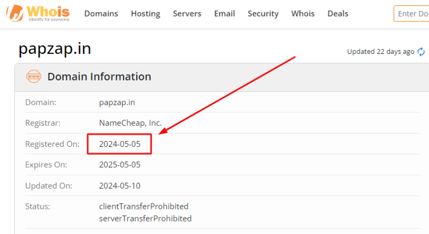The width and height of the screenshot is (429, 234).
Task: Focus the Enter Domain search field
Action: 411,13
